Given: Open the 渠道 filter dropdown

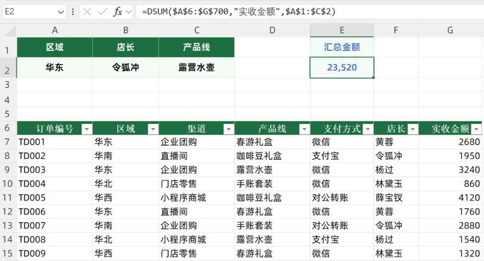Looking at the screenshot, I should pos(229,129).
